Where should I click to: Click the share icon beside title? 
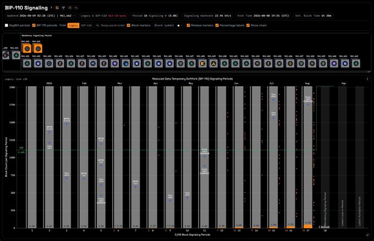[76, 8]
